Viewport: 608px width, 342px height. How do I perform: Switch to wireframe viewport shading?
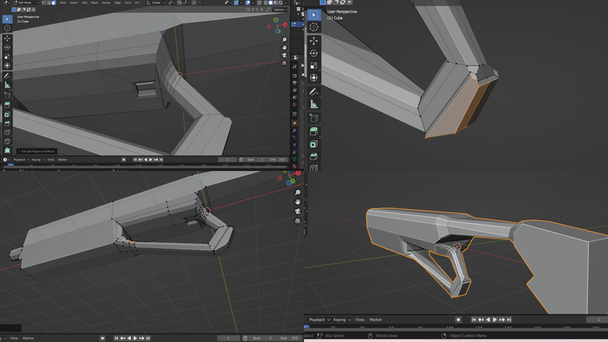click(x=266, y=2)
